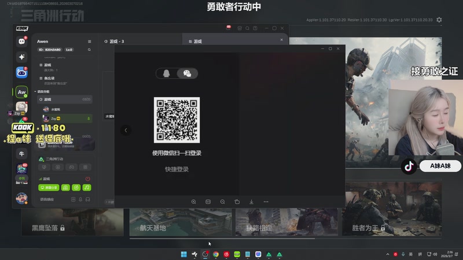Open Chrome from the taskbar
Screen dimensions: 463x260
pos(216,254)
